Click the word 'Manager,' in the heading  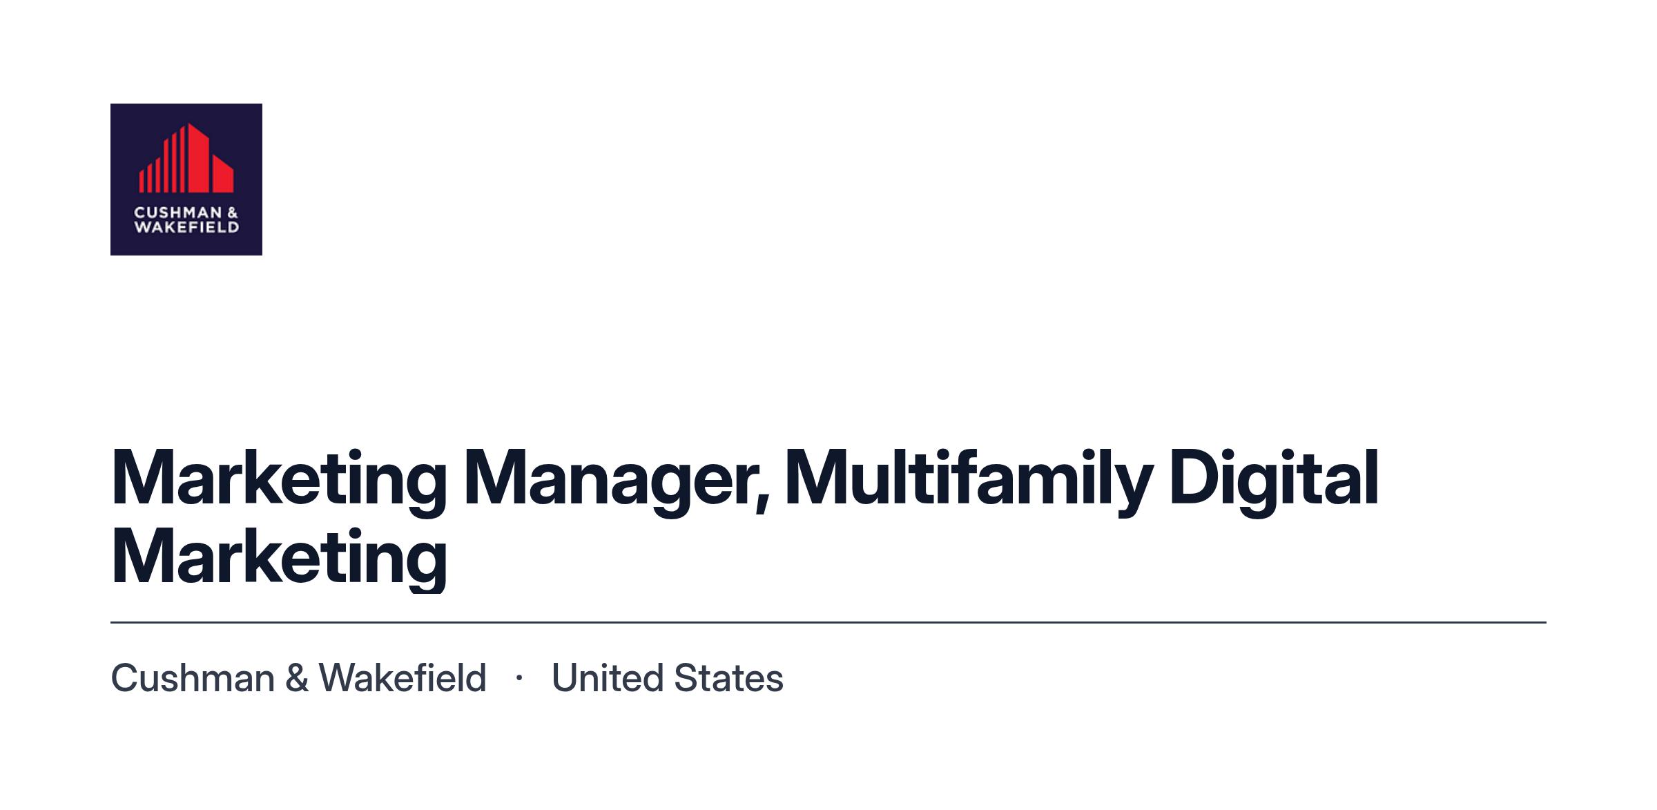[615, 481]
